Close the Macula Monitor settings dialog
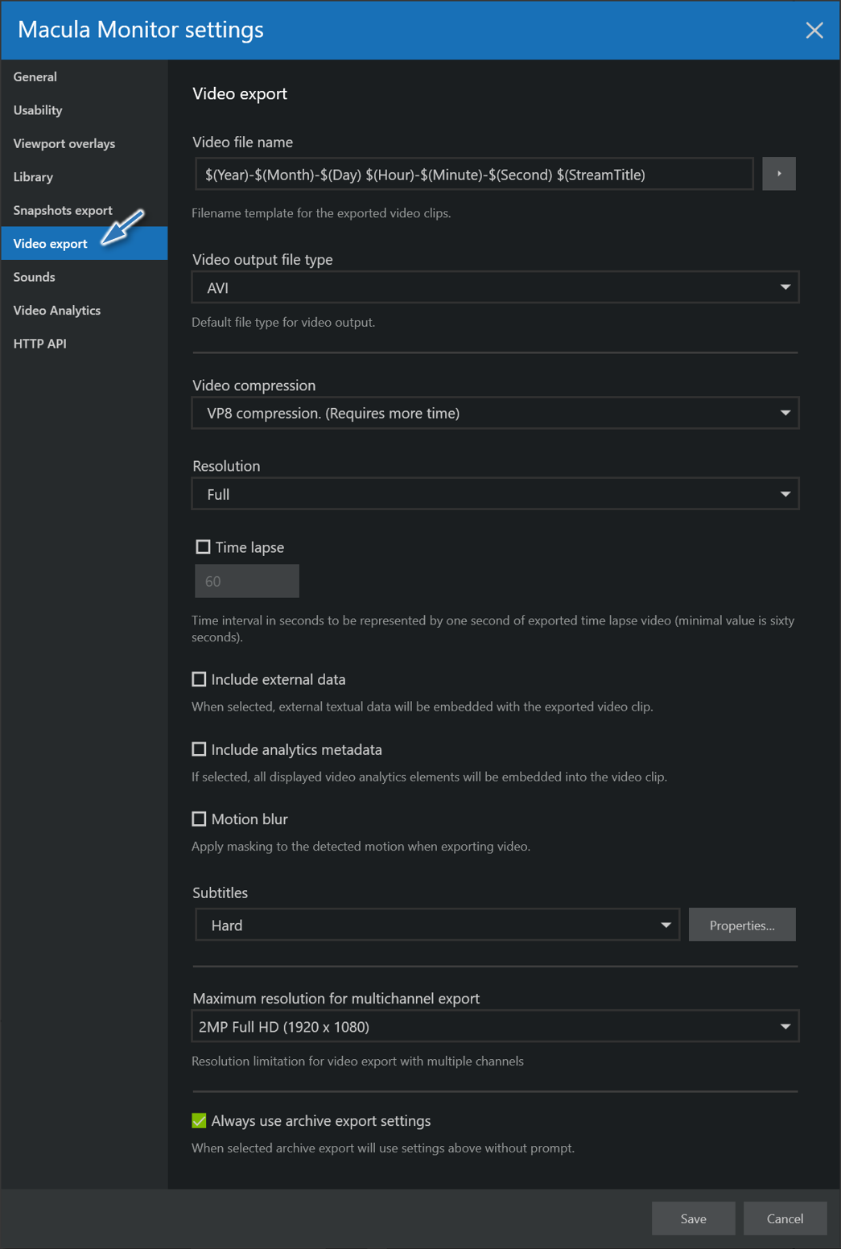 pos(814,31)
